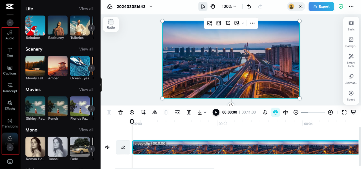
Task: Record a voiceover with microphone icon
Action: point(265,112)
